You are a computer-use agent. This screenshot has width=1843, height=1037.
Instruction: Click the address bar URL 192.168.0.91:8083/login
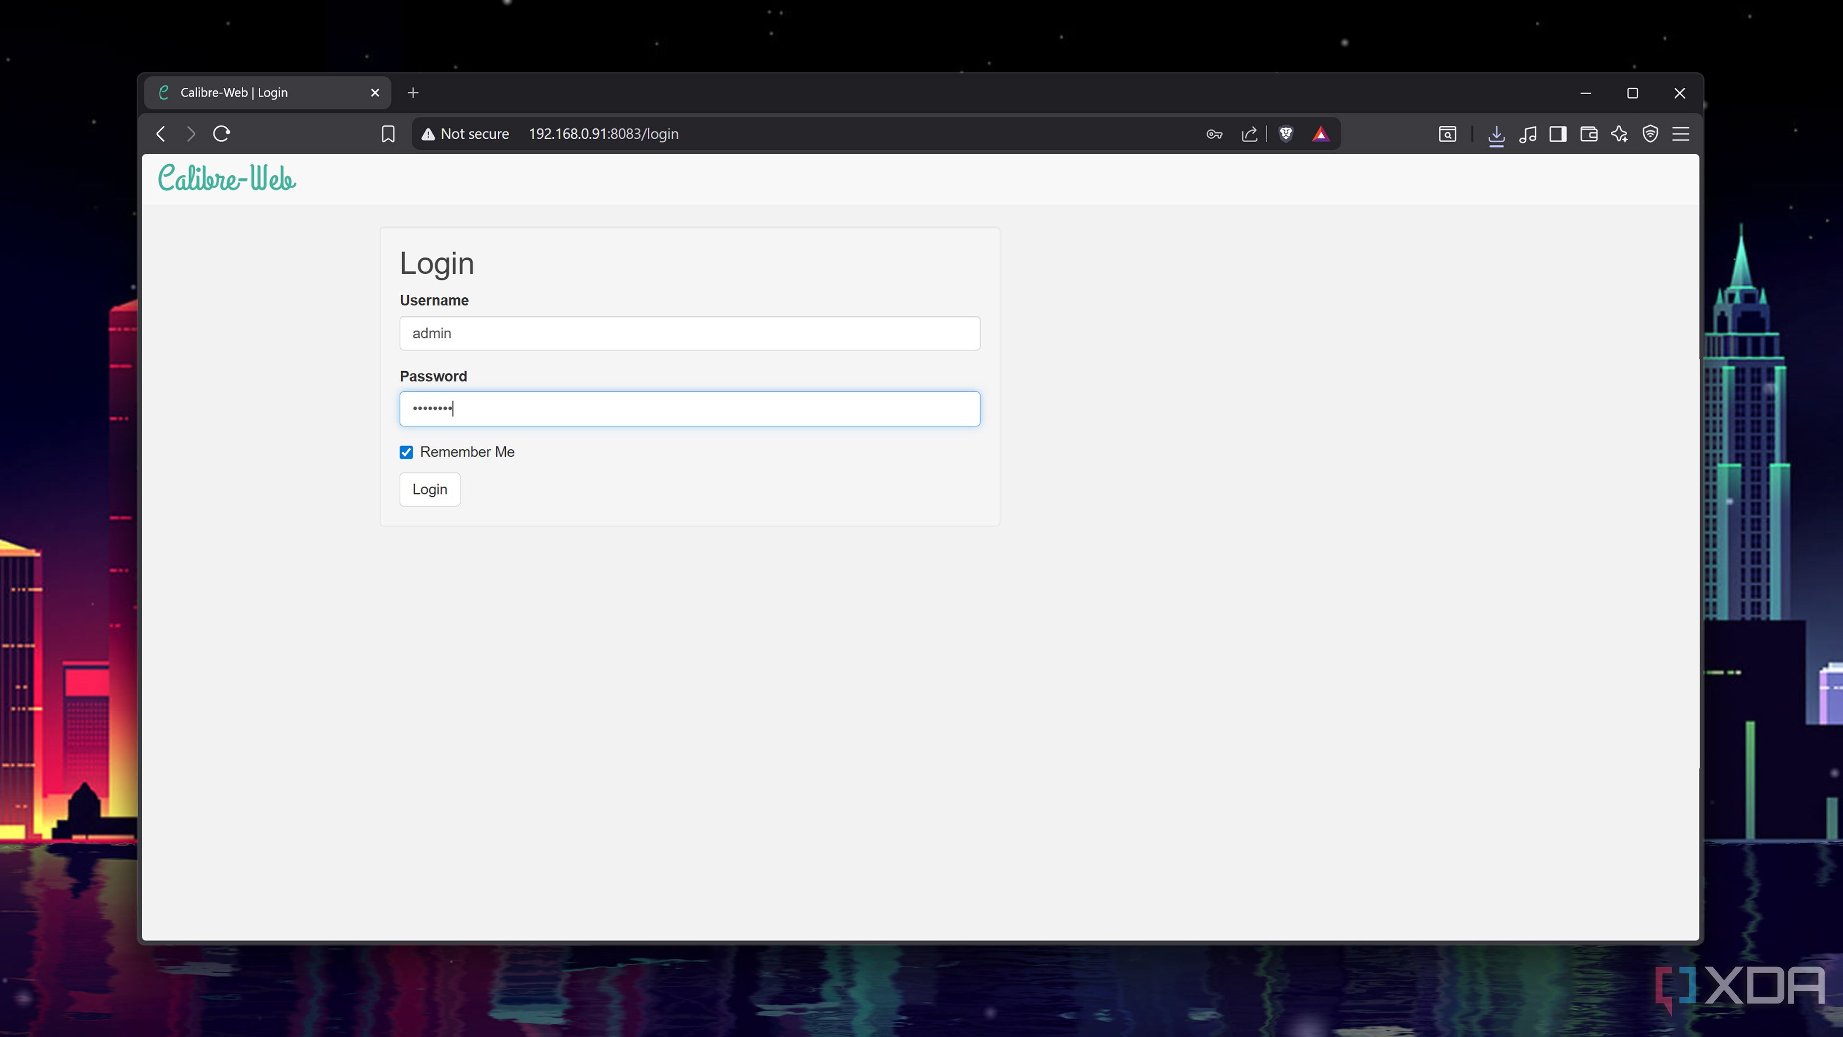tap(604, 134)
